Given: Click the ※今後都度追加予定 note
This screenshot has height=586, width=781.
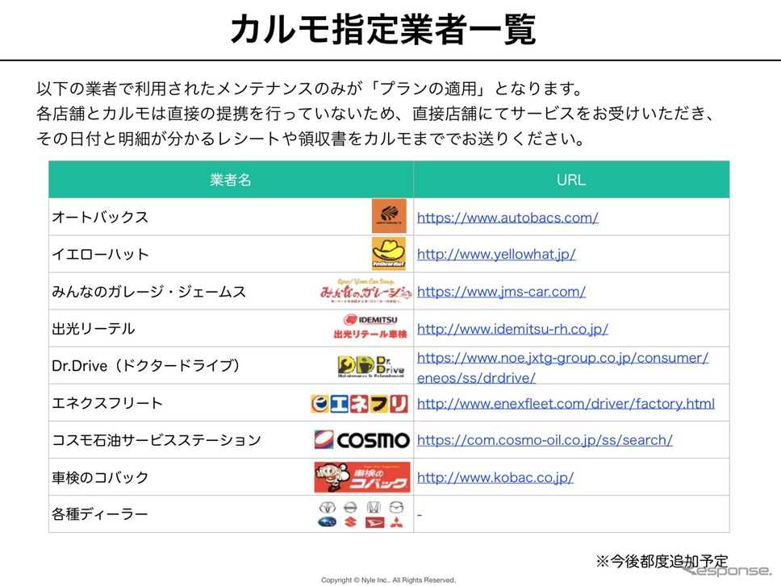Looking at the screenshot, I should [662, 562].
